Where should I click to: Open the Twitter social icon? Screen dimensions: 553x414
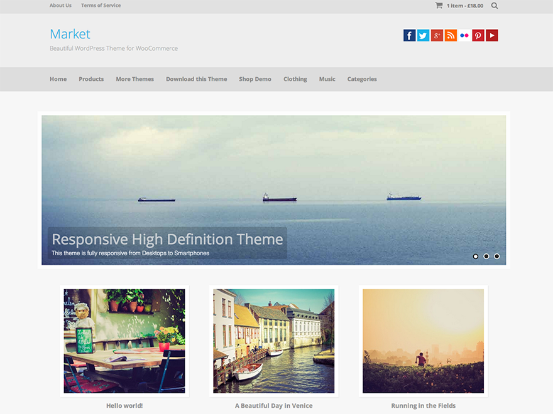(x=423, y=35)
